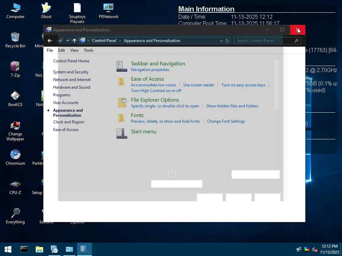Open the Start menu heading link
The width and height of the screenshot is (342, 256).
tap(144, 131)
